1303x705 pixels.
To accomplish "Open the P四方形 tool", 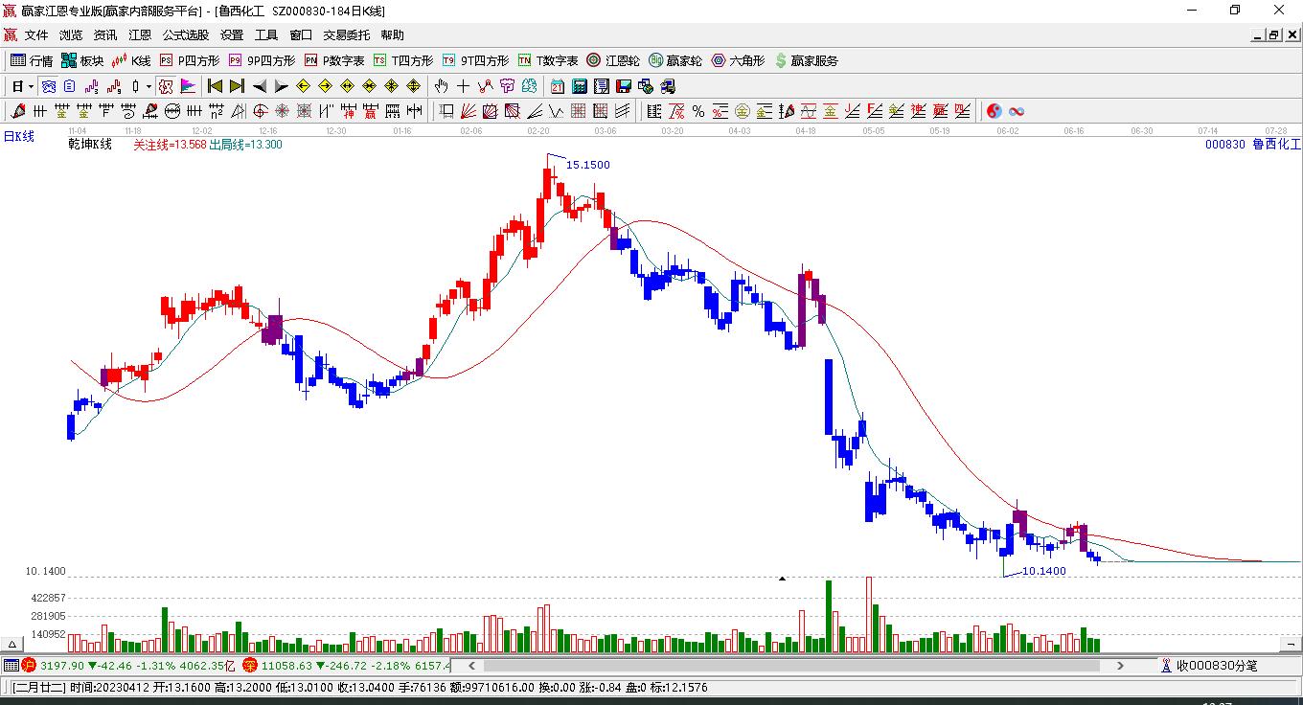I will click(190, 60).
